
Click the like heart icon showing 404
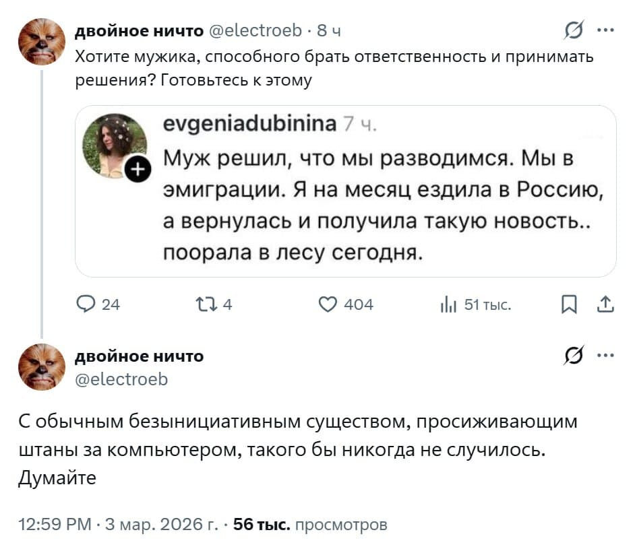(x=328, y=304)
